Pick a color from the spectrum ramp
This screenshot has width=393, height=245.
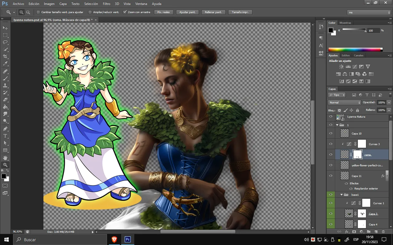coord(355,50)
